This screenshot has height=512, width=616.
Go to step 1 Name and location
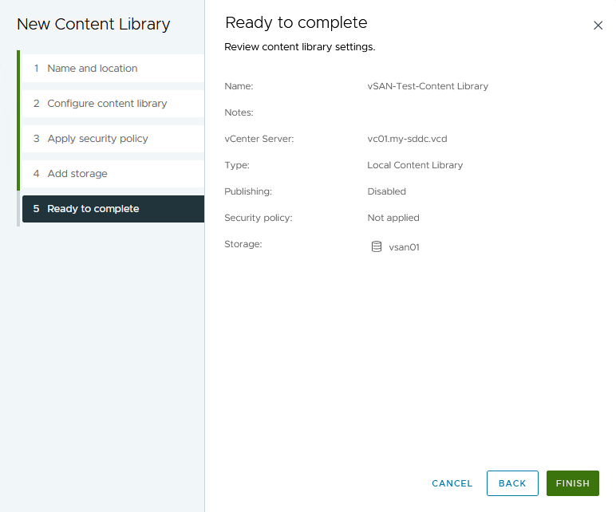coord(92,69)
